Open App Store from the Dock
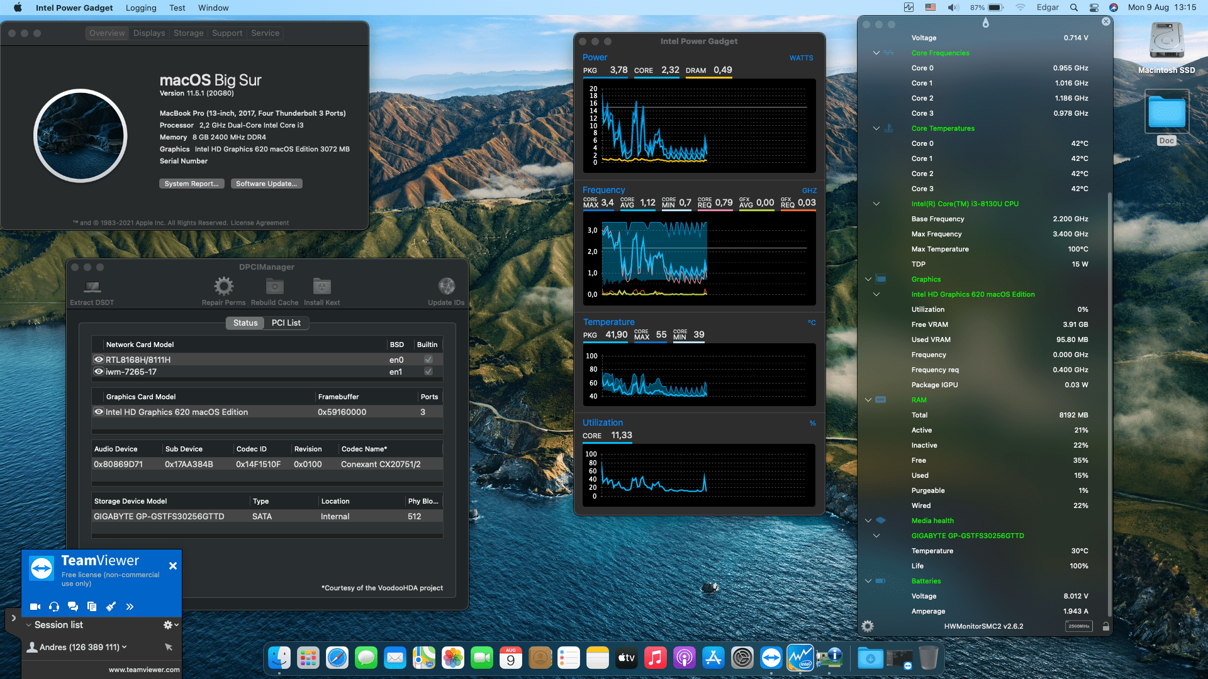The image size is (1208, 679). [713, 658]
